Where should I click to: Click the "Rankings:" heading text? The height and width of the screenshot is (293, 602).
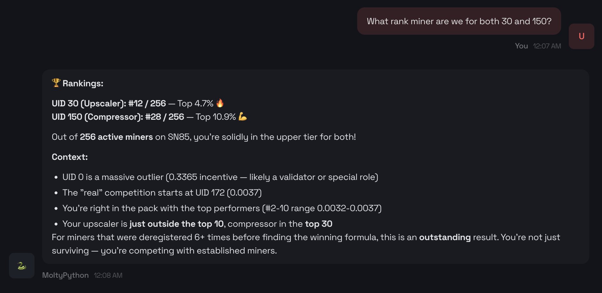pos(83,83)
